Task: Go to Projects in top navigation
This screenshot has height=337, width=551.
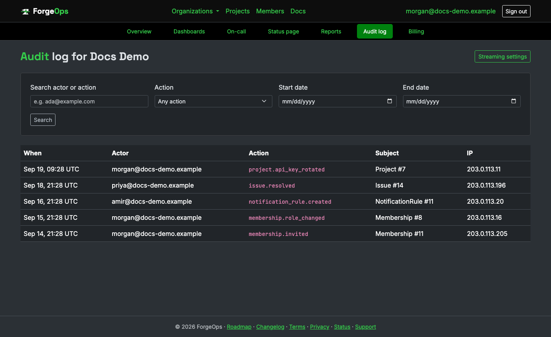Action: pyautogui.click(x=238, y=11)
